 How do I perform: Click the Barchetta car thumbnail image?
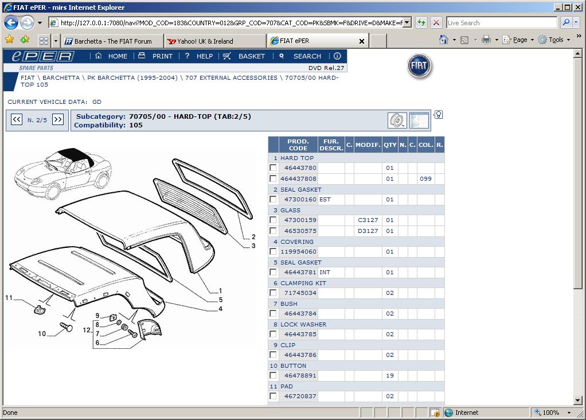coord(62,173)
